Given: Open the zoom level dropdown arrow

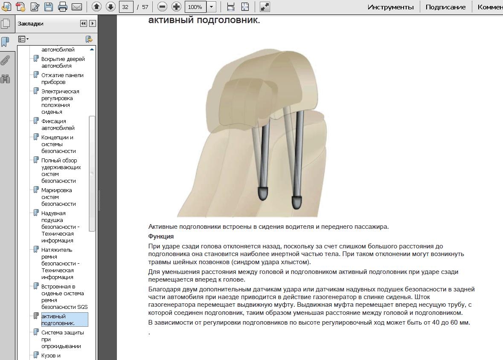Looking at the screenshot, I should (212, 7).
